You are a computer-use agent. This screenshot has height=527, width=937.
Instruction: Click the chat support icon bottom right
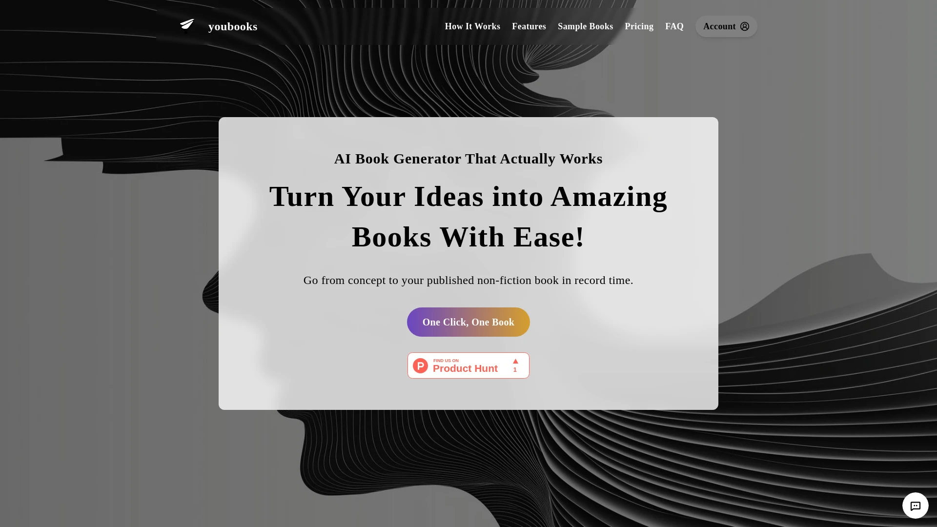pyautogui.click(x=915, y=505)
